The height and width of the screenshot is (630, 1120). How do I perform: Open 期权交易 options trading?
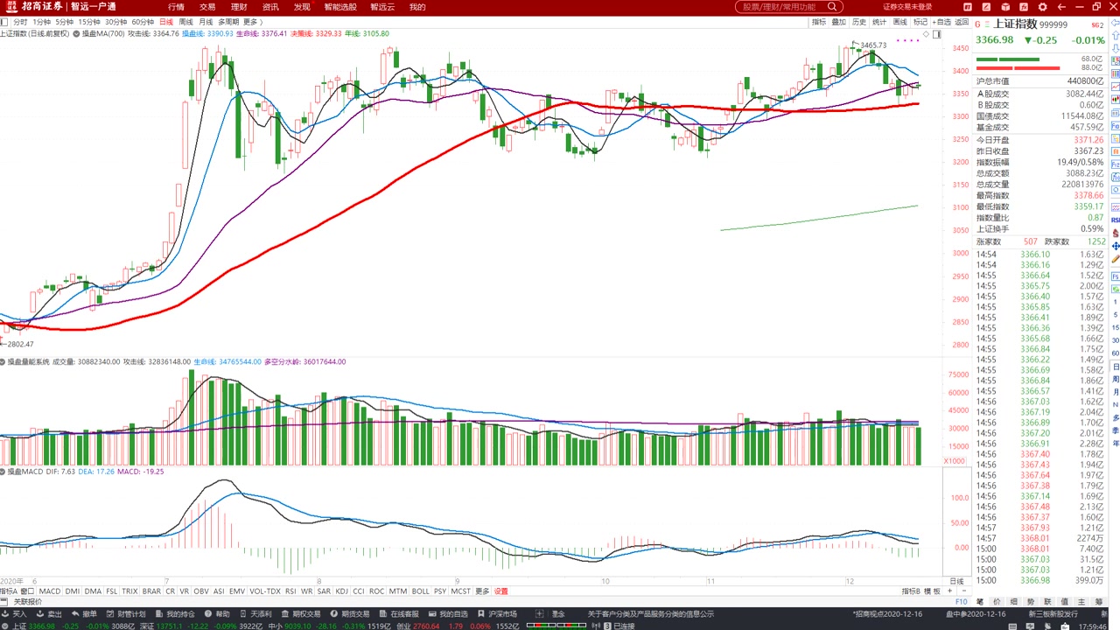(x=301, y=614)
